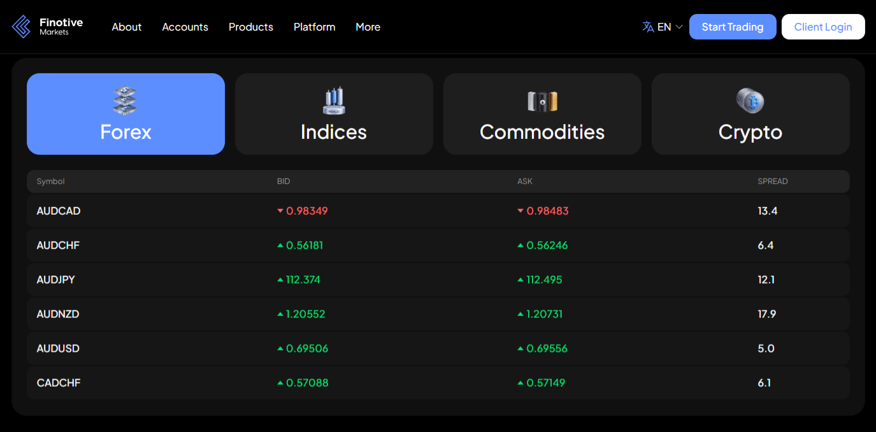Select the AUDCHF symbol

(58, 245)
